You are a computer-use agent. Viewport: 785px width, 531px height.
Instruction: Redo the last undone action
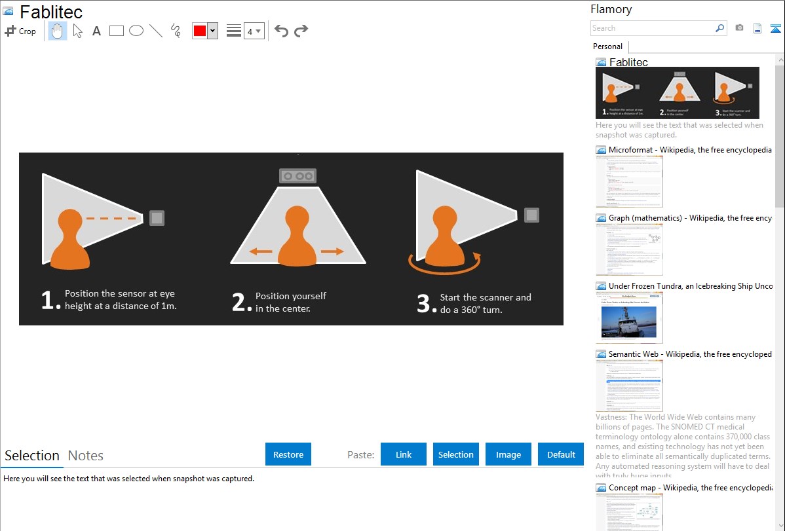tap(301, 31)
